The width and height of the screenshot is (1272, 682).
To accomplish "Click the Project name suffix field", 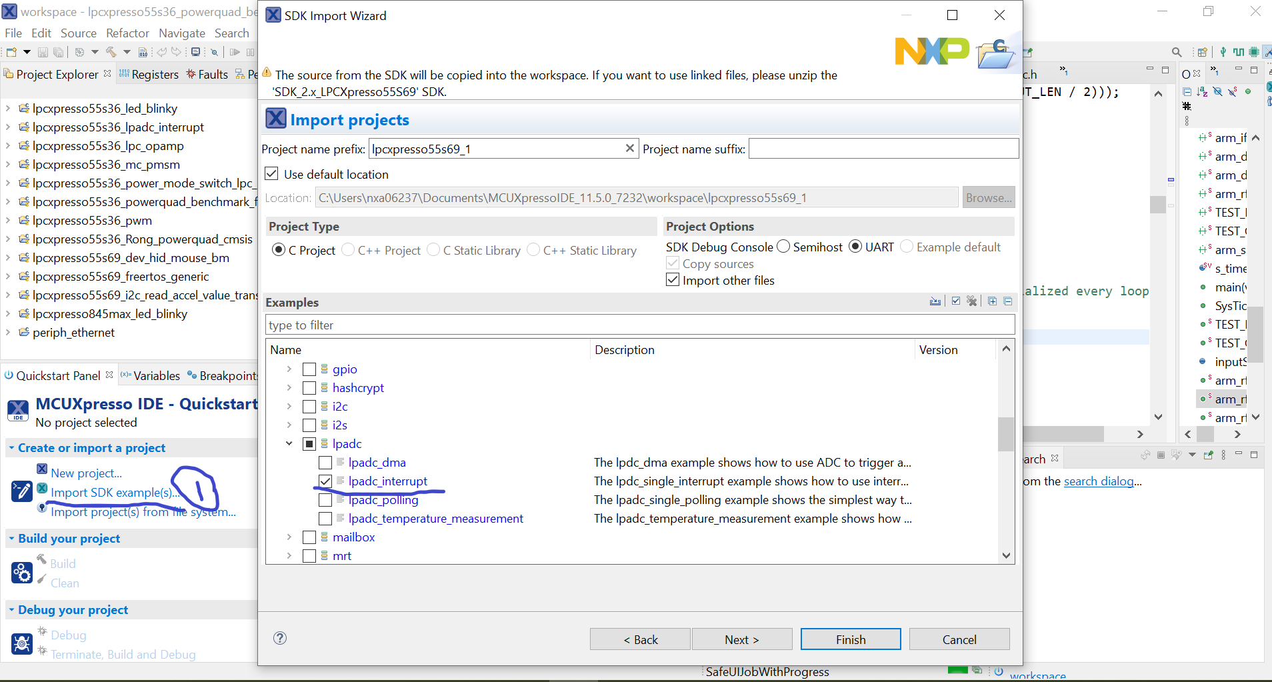I will click(883, 149).
